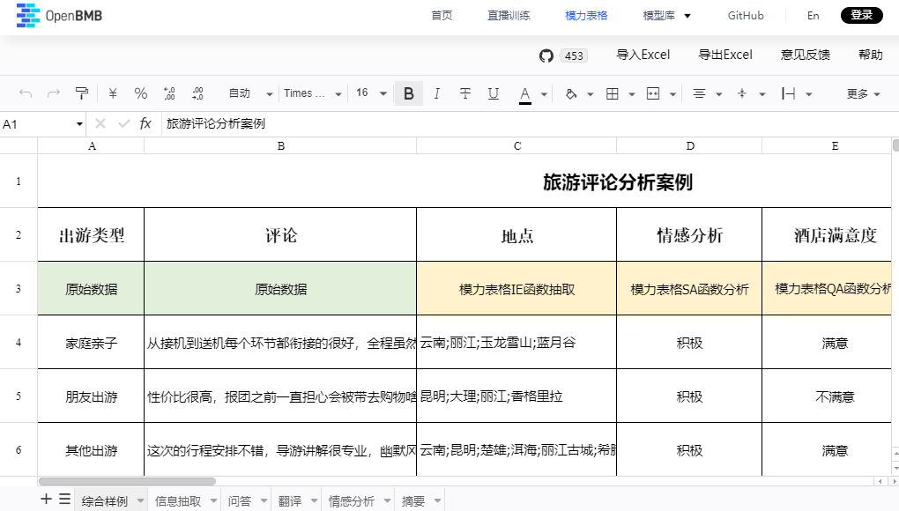Toggle bold formatting on cell A1
The image size is (899, 511).
407,93
